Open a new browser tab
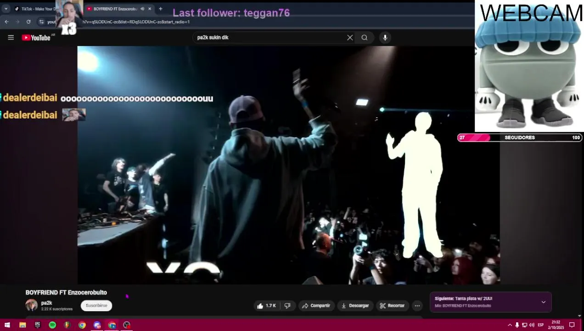The width and height of the screenshot is (584, 331). [160, 9]
